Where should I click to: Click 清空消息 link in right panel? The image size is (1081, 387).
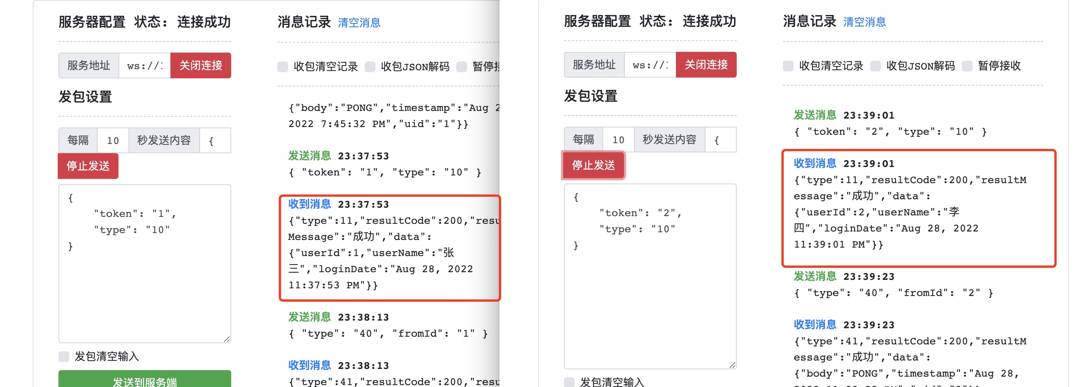pos(864,22)
